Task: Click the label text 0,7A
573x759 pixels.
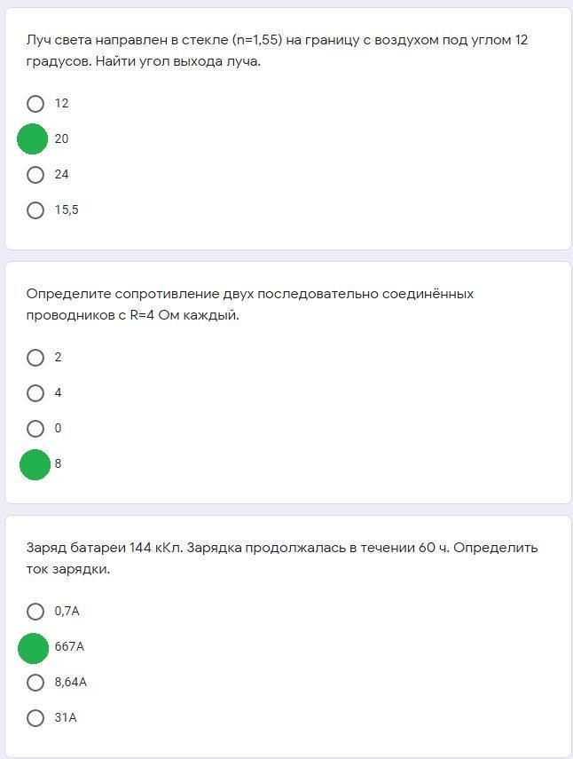Action: point(67,612)
